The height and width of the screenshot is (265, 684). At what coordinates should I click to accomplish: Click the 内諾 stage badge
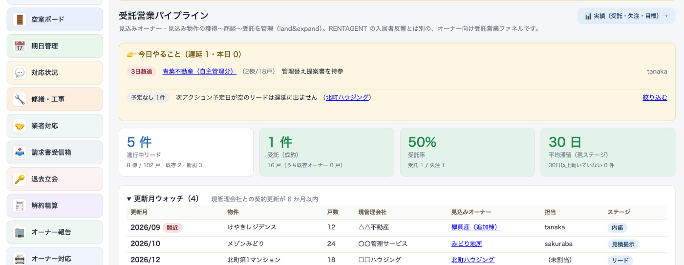click(x=618, y=227)
